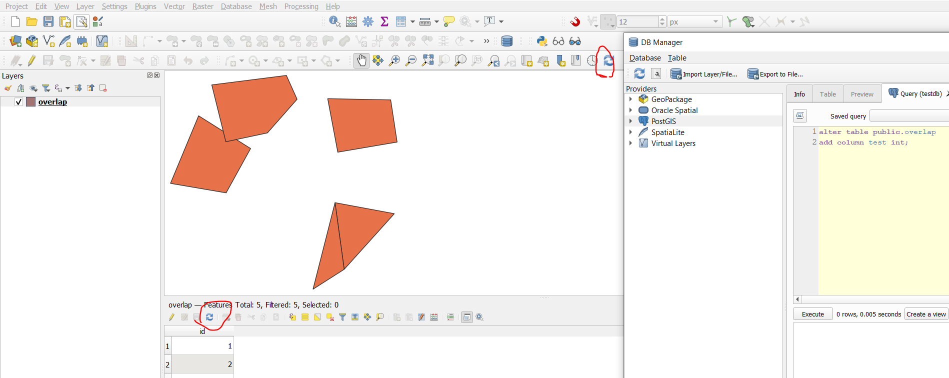The height and width of the screenshot is (378, 949).
Task: Switch to the Info tab
Action: 799,94
